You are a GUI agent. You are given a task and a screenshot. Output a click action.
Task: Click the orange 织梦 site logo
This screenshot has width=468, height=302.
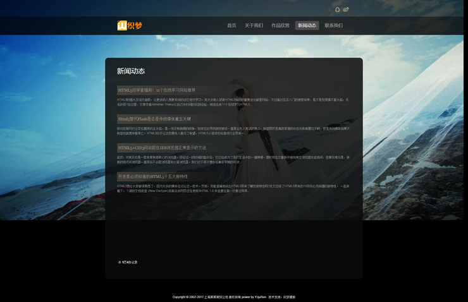(130, 25)
